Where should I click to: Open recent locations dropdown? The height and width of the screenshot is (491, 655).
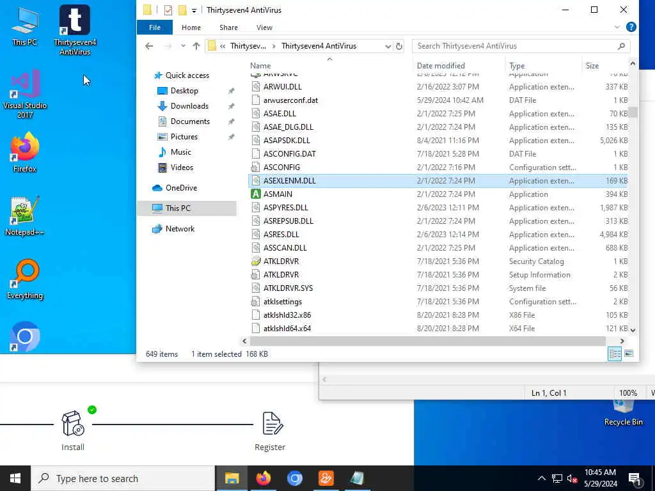tap(183, 46)
